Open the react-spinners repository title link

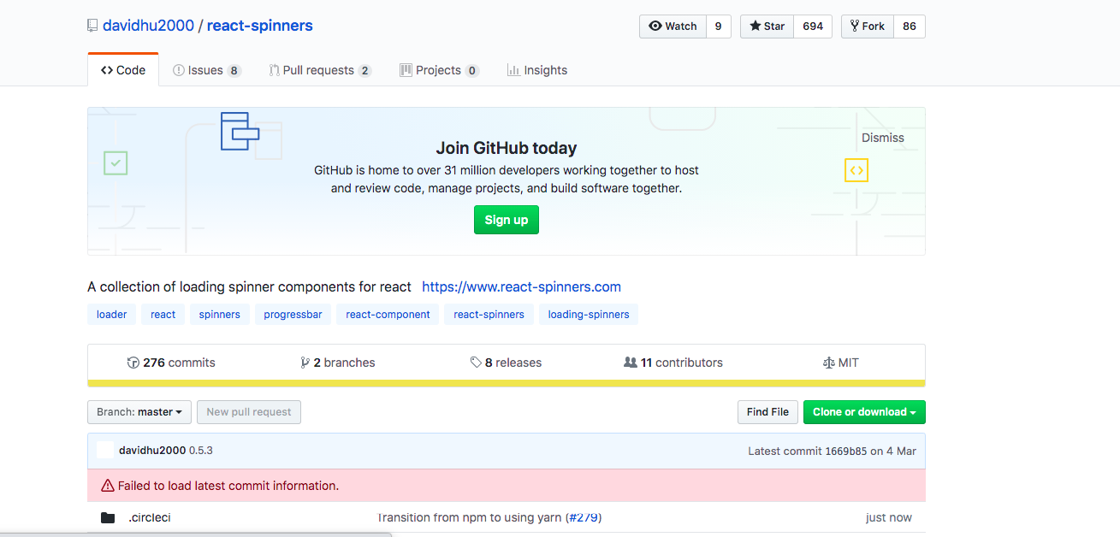260,26
